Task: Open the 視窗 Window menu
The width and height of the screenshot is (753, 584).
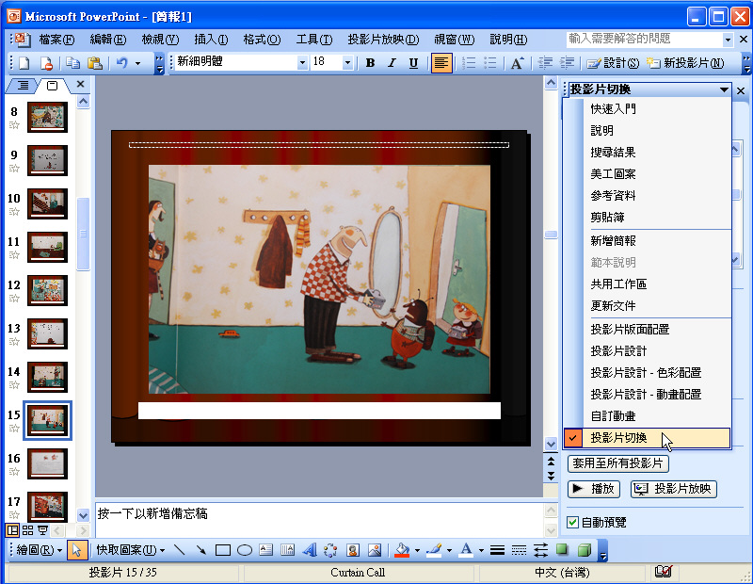Action: coord(455,40)
